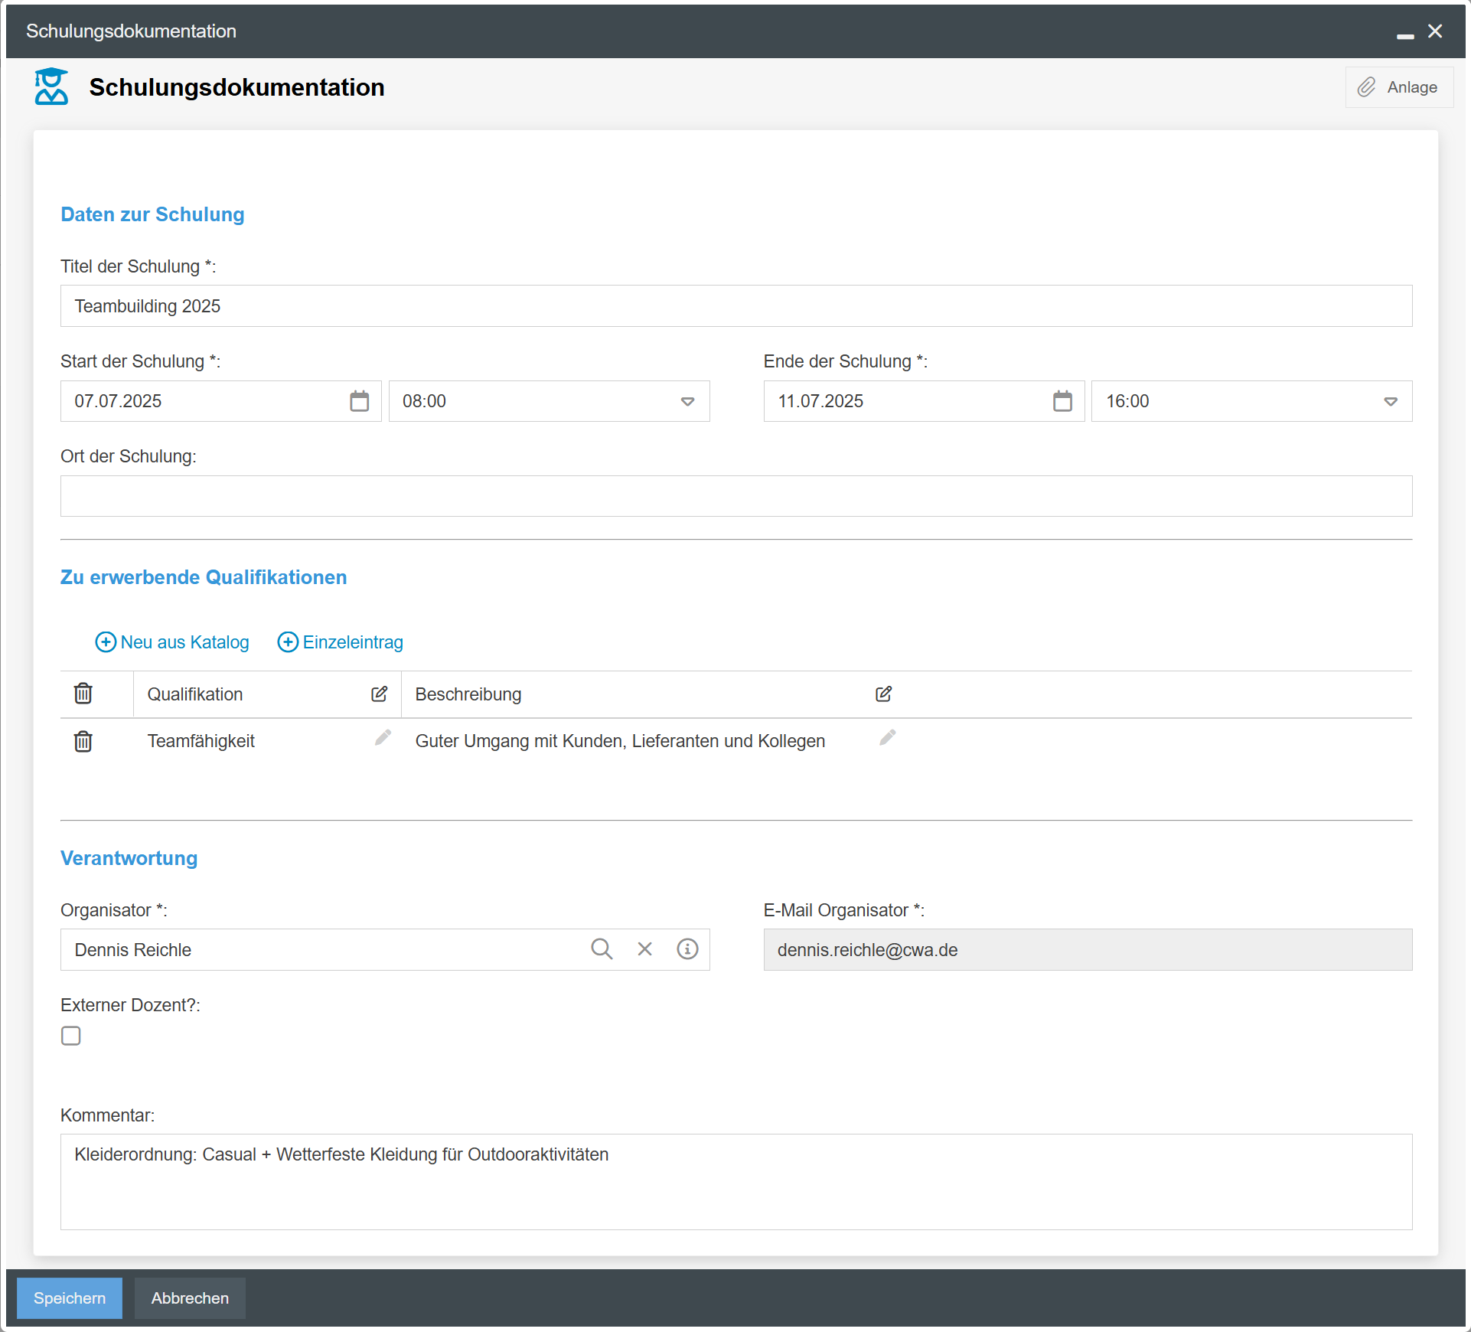
Task: Add qualification via Neu aus Katalog
Action: point(172,642)
